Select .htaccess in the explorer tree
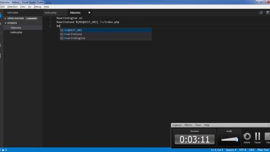270x152 pixels. (23, 27)
